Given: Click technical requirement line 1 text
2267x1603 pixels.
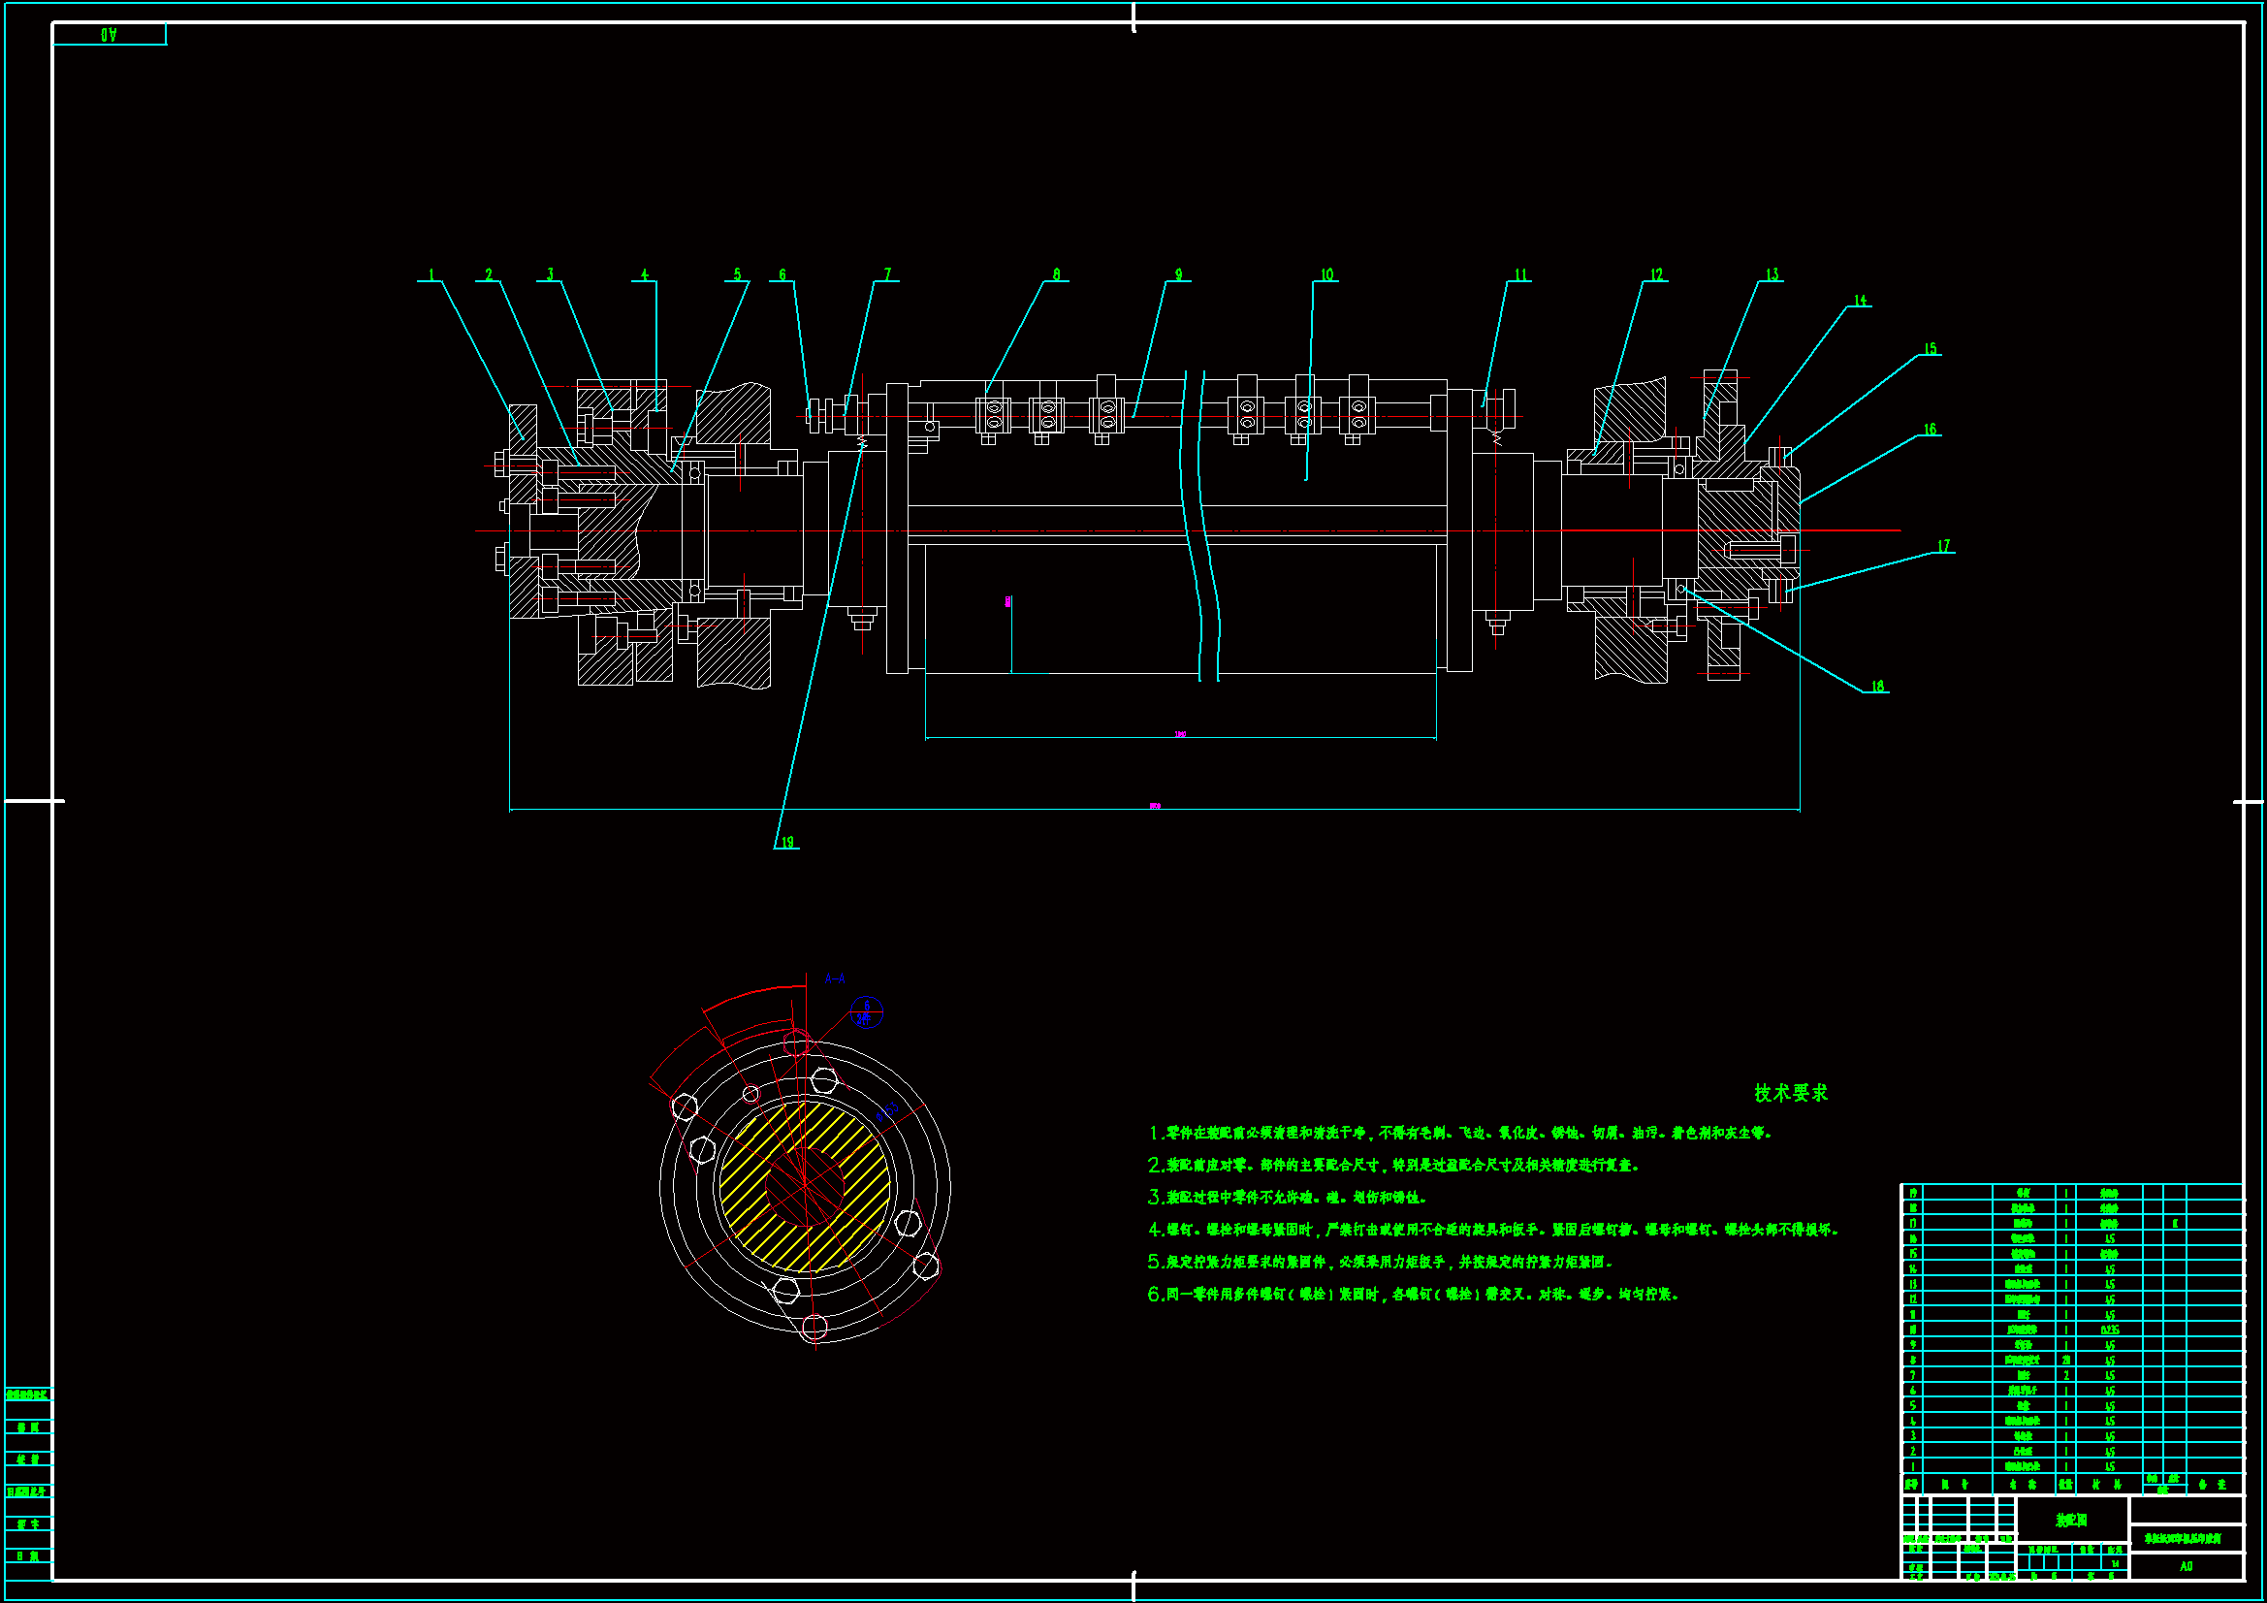Looking at the screenshot, I should [x=1459, y=1133].
